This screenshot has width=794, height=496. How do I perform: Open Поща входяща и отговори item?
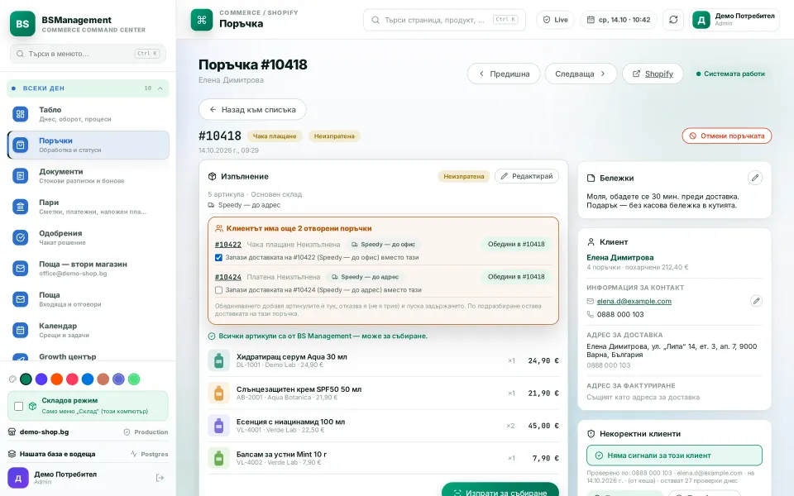point(88,299)
